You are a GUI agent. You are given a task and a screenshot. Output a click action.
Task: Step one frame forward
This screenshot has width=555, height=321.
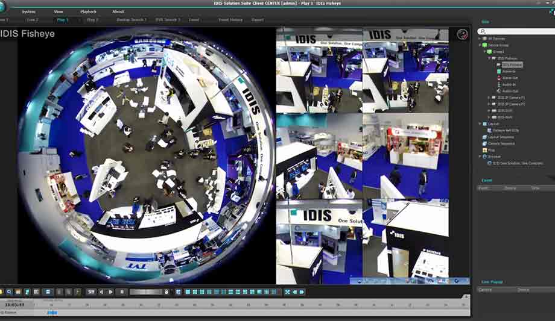pos(110,291)
